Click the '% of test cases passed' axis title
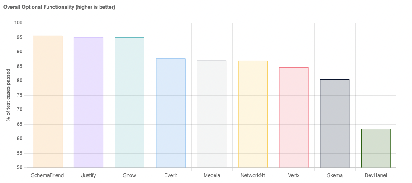 pyautogui.click(x=8, y=95)
